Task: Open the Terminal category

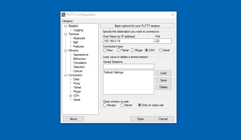Action: pos(74,34)
